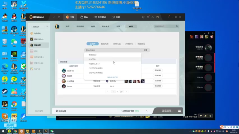Open avatar of Iknow summoner
The height and width of the screenshot is (134, 239).
tap(64, 86)
